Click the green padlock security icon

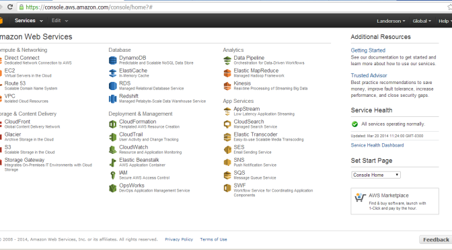coord(22,7)
